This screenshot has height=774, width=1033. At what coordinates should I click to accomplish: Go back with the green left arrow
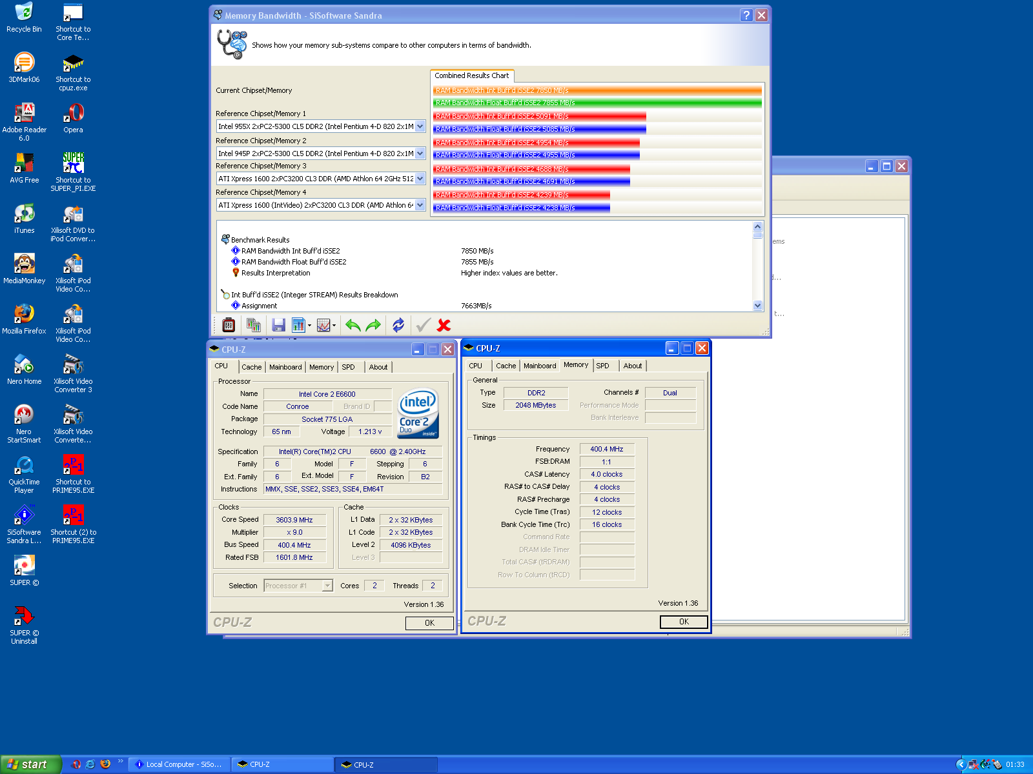click(x=353, y=325)
